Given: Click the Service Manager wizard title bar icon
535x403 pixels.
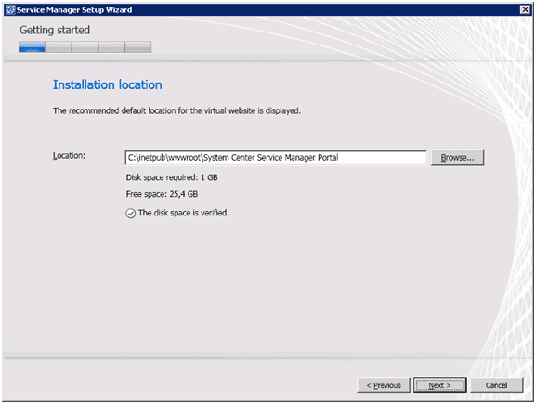Looking at the screenshot, I should (x=10, y=9).
